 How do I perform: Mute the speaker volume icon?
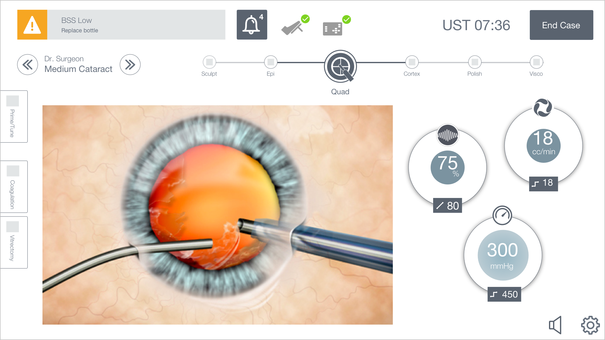(x=555, y=325)
